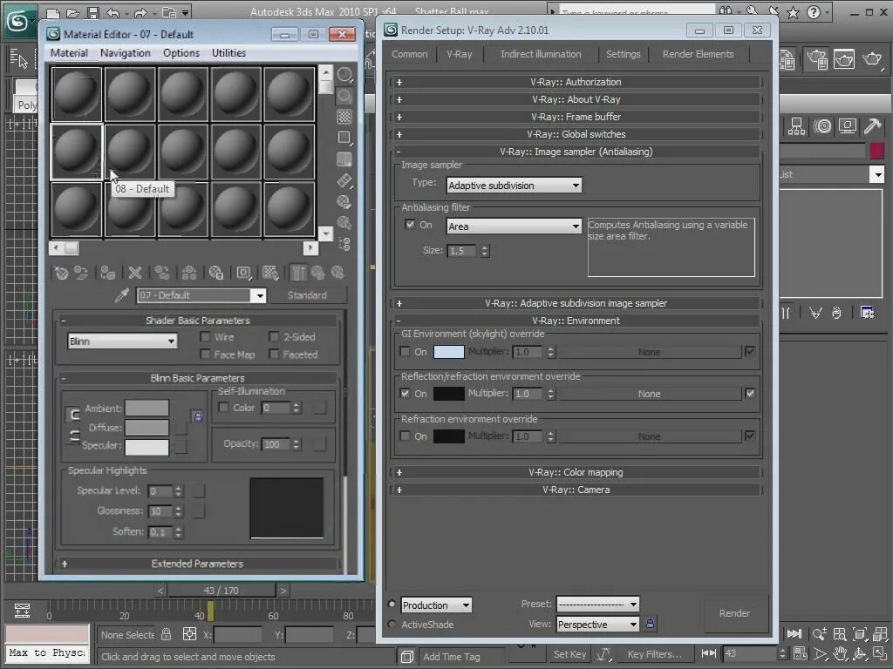Click Motion wheel icon in command panel
Screen dimensions: 893x669
point(821,126)
